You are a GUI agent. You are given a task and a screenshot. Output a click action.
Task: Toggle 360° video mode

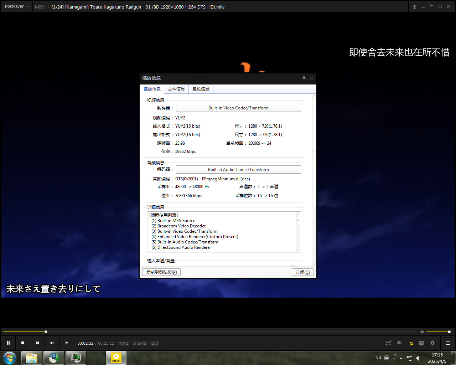pyautogui.click(x=388, y=343)
